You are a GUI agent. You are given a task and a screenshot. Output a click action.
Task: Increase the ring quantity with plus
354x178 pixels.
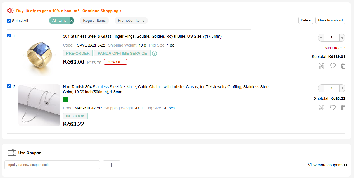click(x=342, y=38)
